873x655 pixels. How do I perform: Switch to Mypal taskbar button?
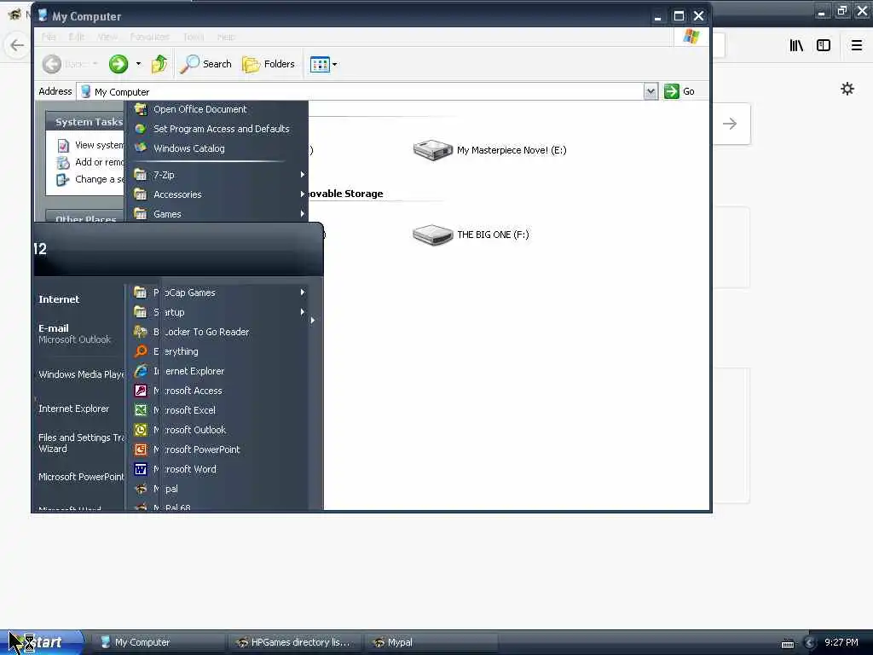tap(431, 642)
